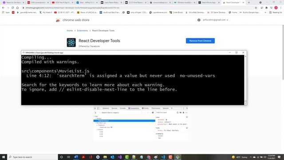Screen dimensions: 284x160
Task: Open the weather widget showing Sunny
Action: click(240, 157)
